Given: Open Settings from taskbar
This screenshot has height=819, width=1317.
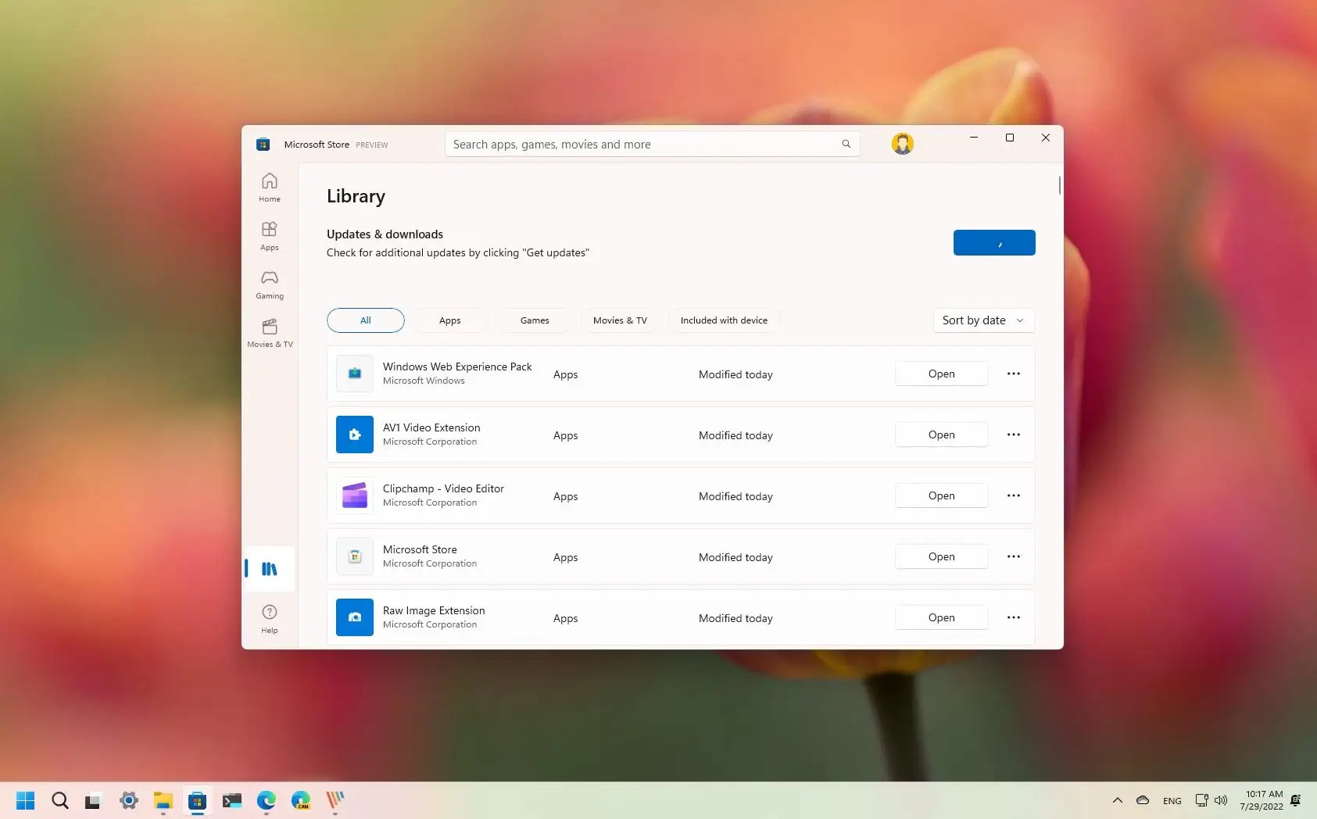Looking at the screenshot, I should pyautogui.click(x=129, y=800).
